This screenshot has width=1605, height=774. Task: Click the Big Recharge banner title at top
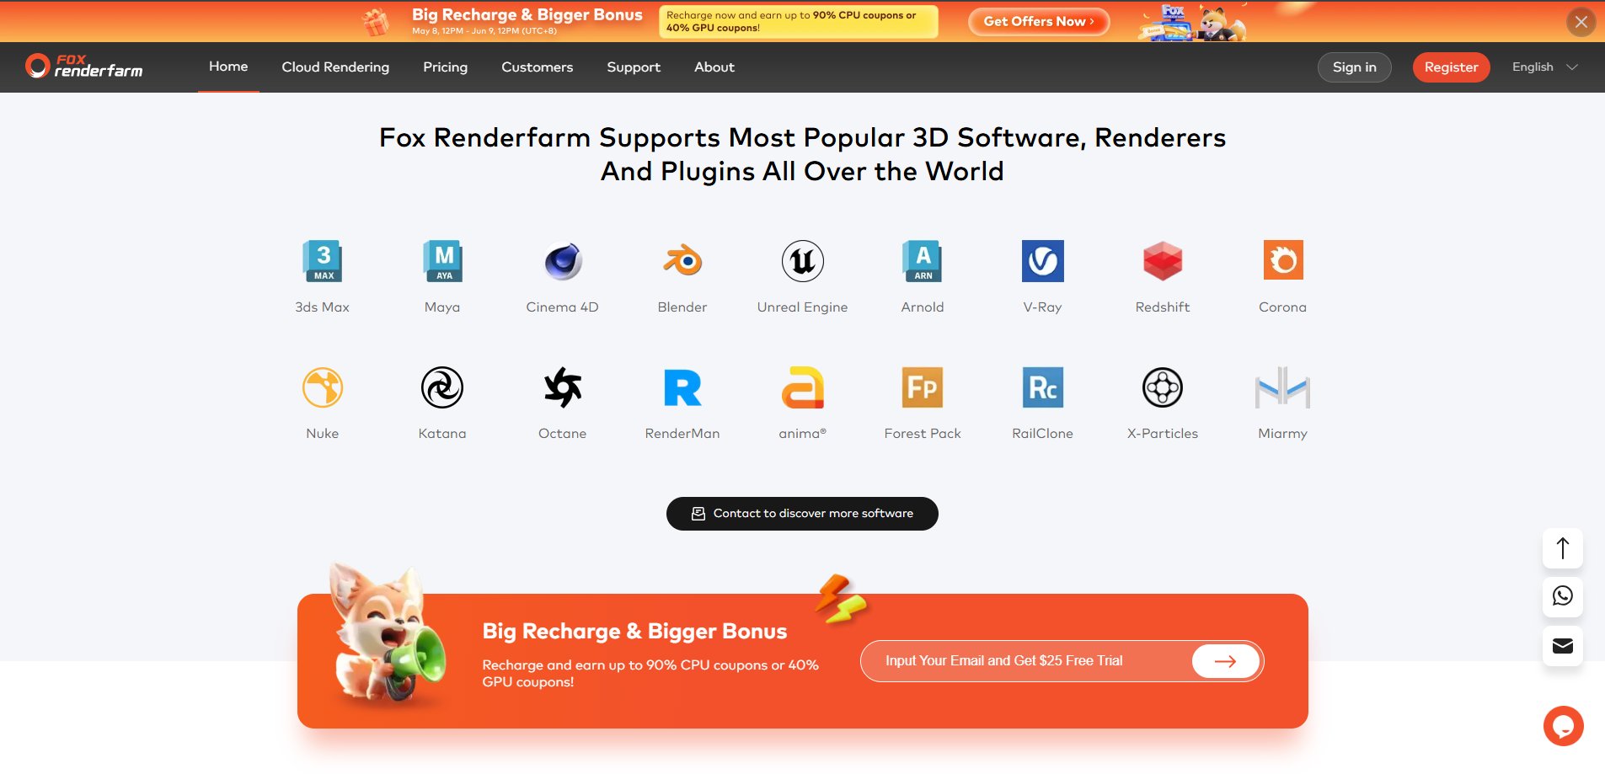point(527,15)
